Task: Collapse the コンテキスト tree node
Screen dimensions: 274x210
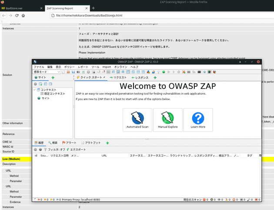Action: [34, 90]
